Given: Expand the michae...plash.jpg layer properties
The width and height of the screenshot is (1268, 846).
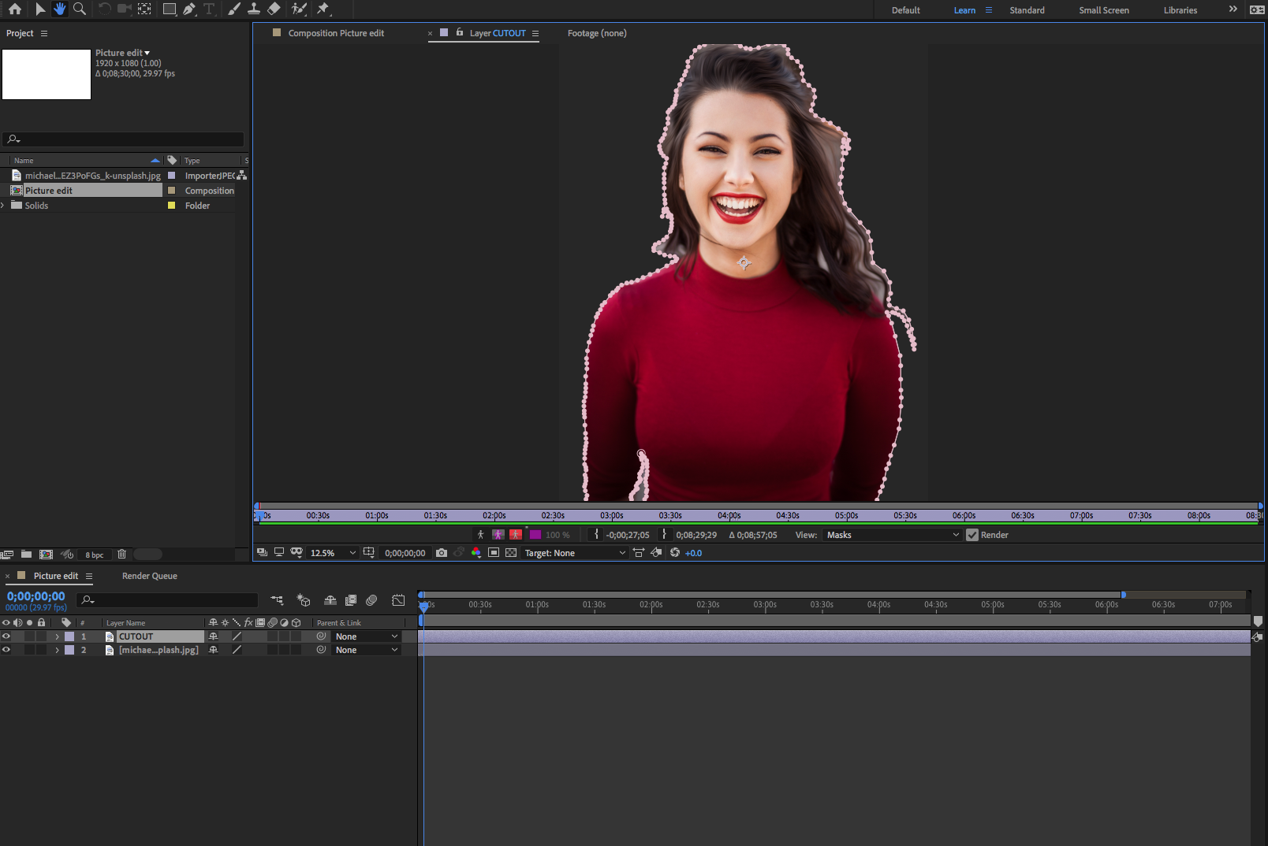Looking at the screenshot, I should pos(57,650).
